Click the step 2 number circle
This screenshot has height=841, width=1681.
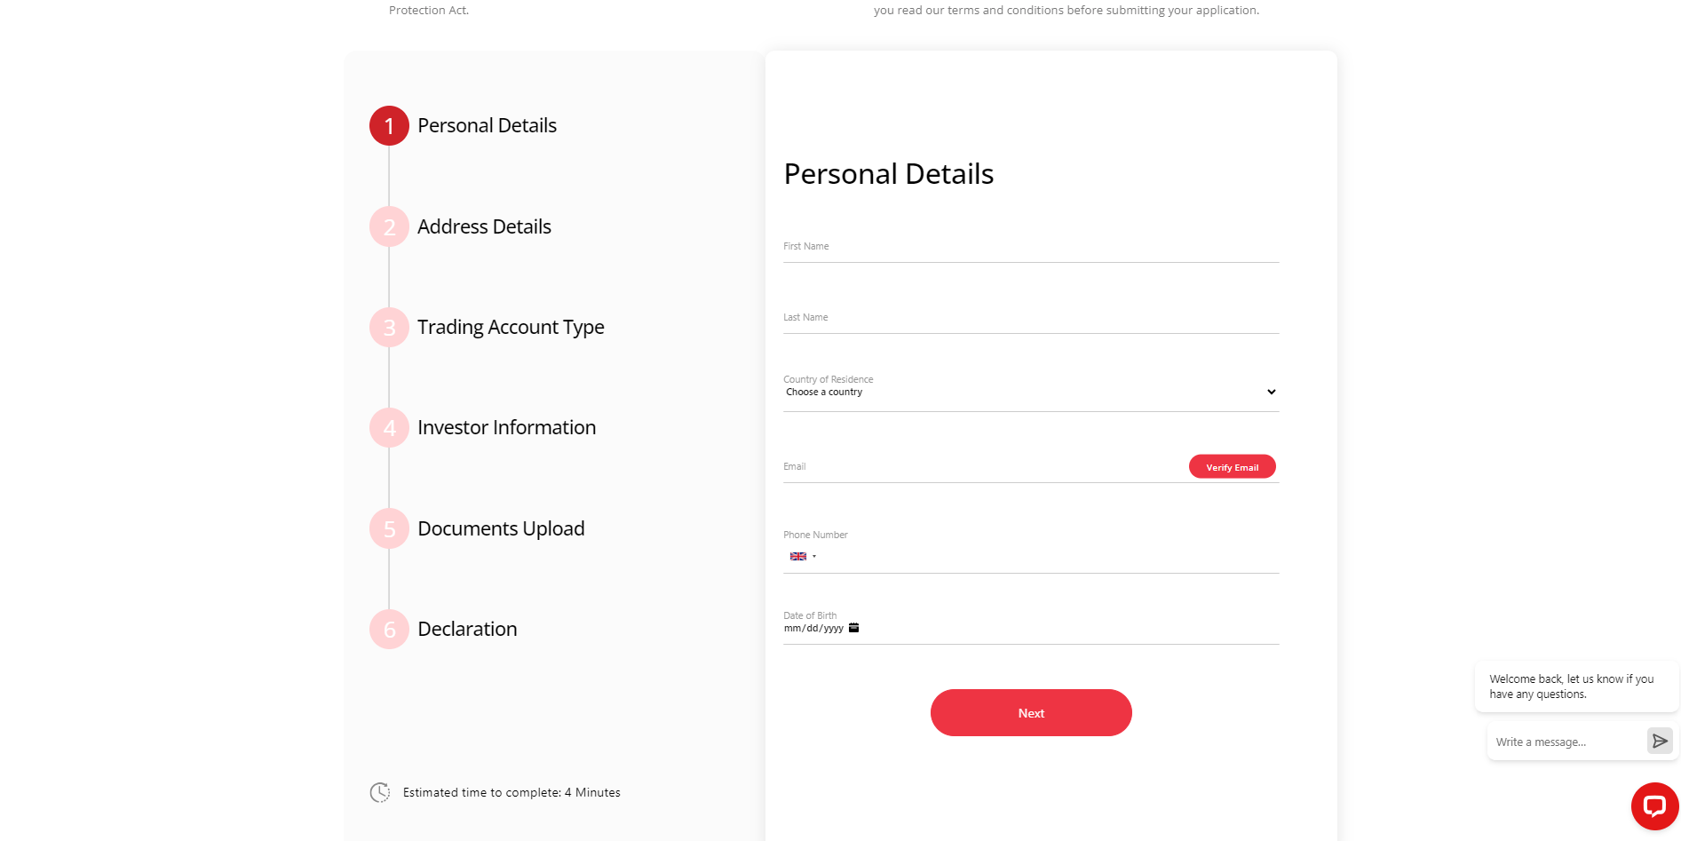point(389,226)
